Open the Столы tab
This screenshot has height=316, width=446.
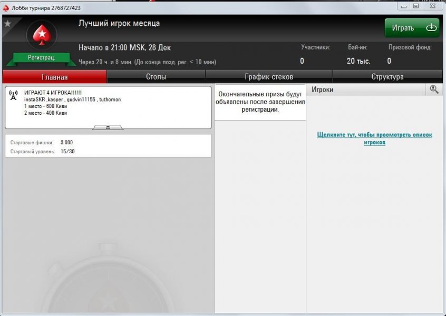(x=156, y=77)
